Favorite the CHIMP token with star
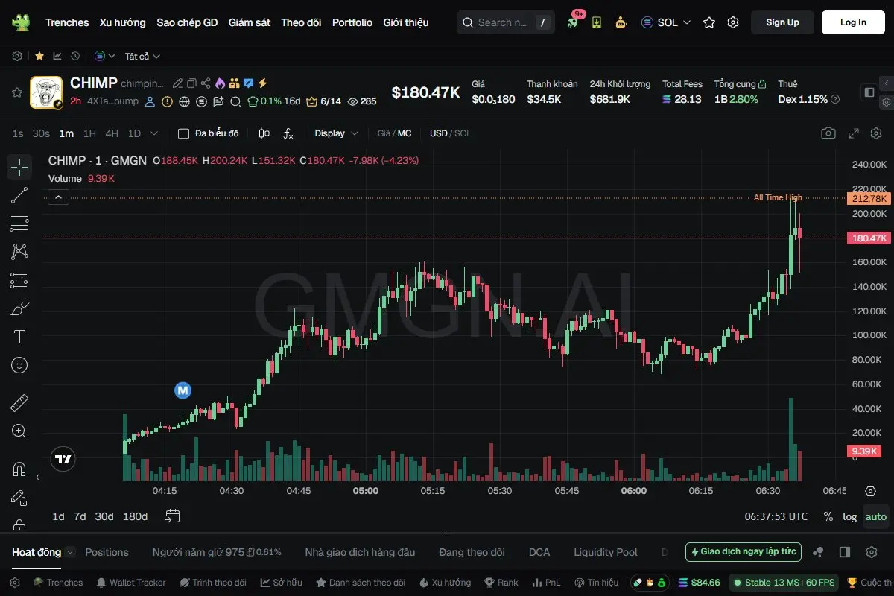The image size is (894, 596). [x=16, y=92]
